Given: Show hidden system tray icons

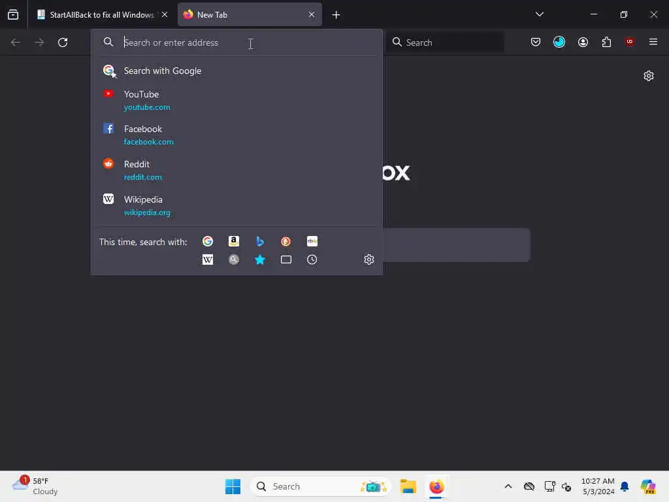Looking at the screenshot, I should (x=508, y=486).
